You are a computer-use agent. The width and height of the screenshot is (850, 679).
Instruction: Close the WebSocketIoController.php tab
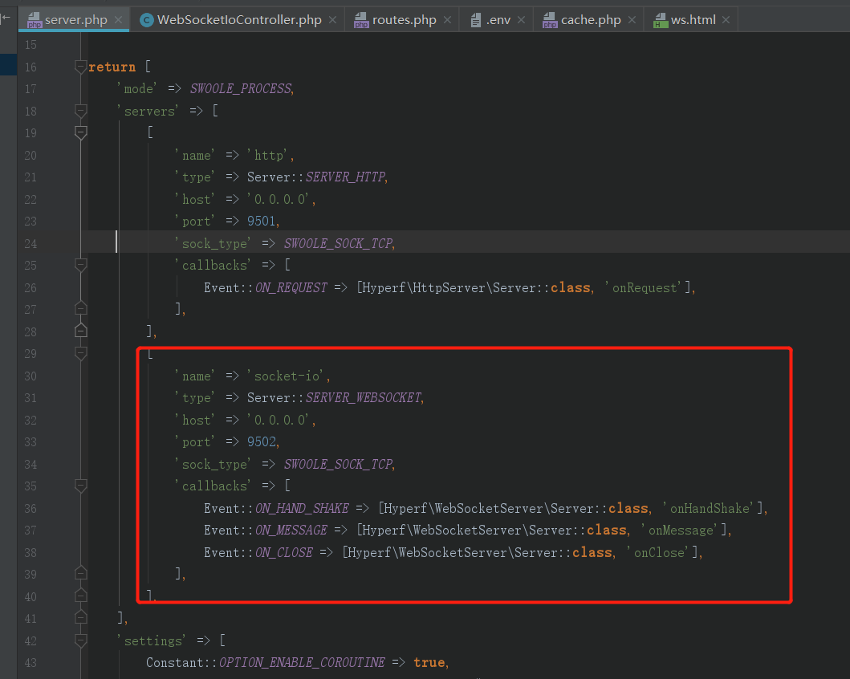click(x=333, y=20)
